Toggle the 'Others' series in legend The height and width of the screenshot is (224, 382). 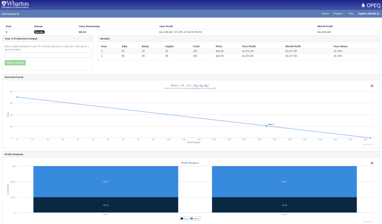195,219
